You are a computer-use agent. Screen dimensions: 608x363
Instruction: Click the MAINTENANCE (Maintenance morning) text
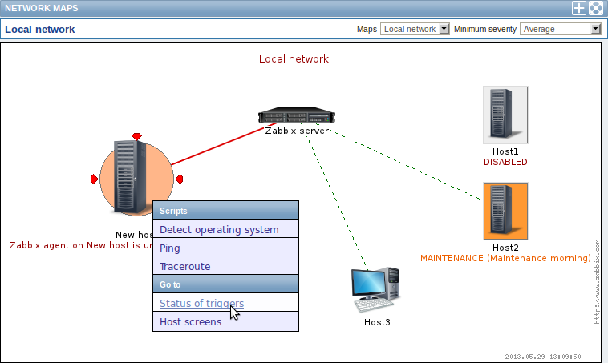click(505, 258)
